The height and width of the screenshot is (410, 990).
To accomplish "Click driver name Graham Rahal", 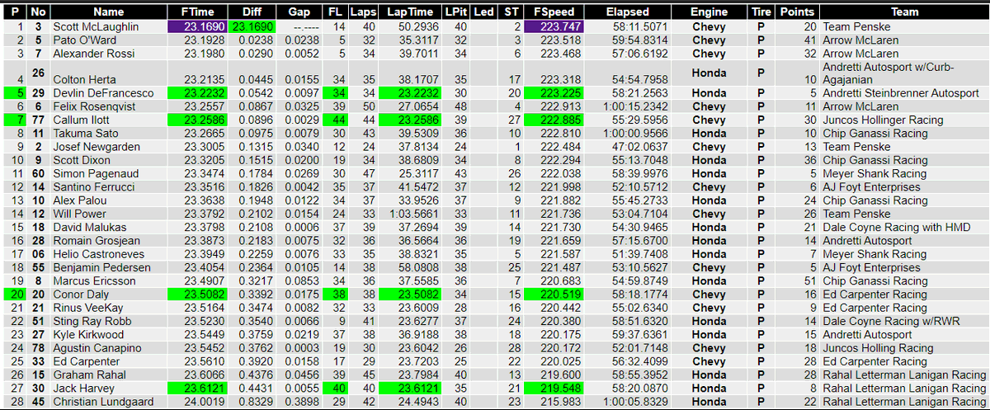I will (88, 375).
